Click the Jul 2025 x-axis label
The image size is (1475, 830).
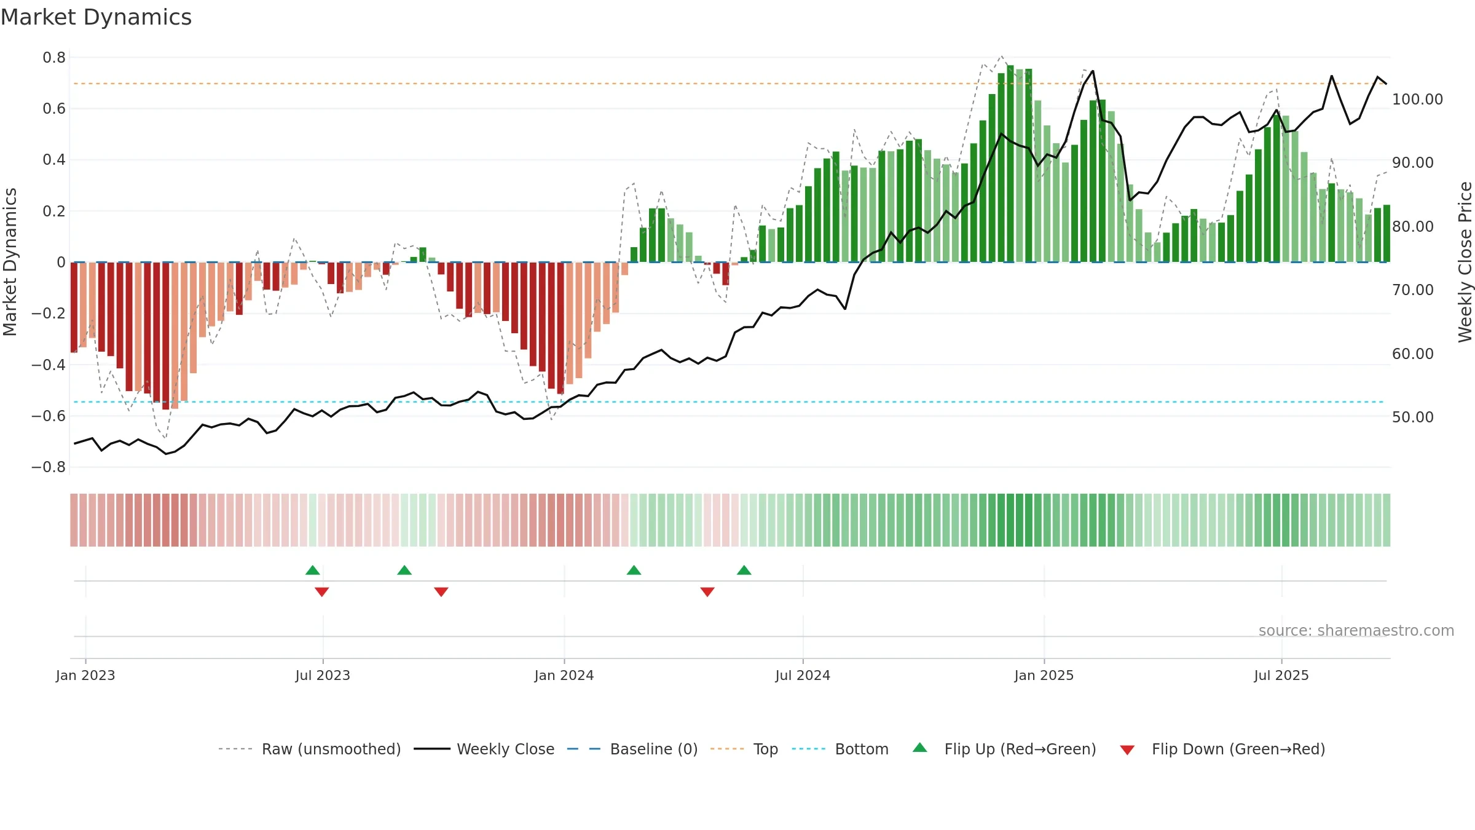(1281, 675)
